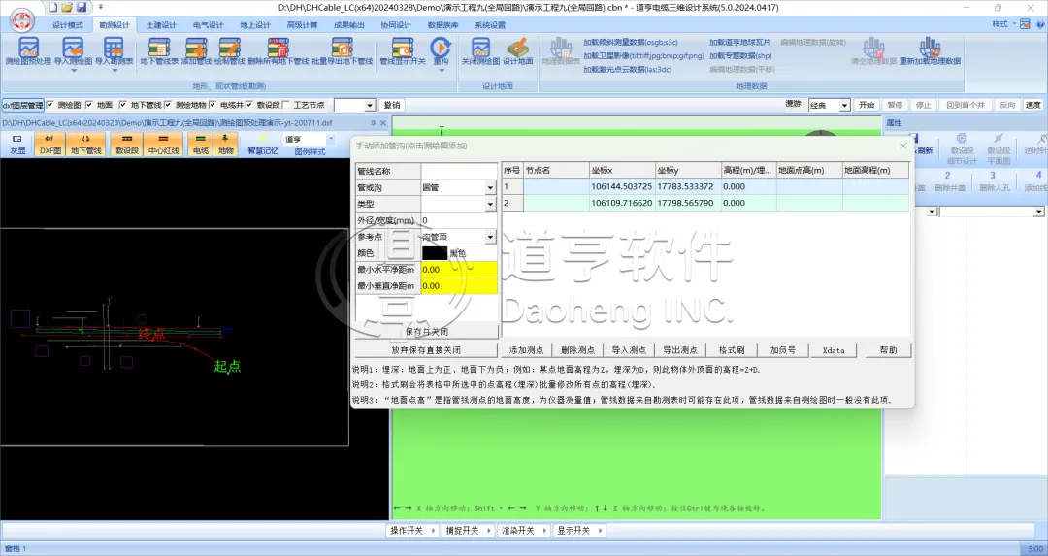Switch to the 土建设计 ribbon tab
The image size is (1048, 556).
(x=161, y=24)
